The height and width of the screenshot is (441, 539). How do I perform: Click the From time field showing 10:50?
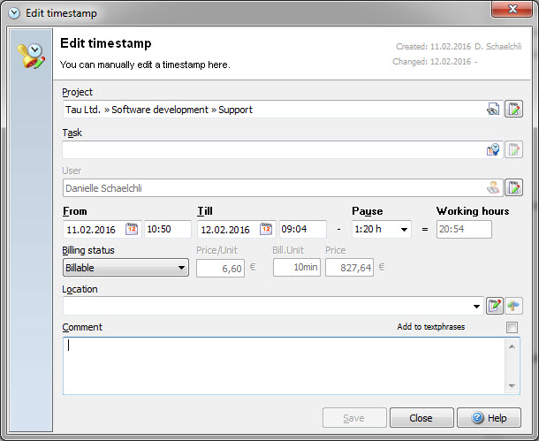pos(168,229)
